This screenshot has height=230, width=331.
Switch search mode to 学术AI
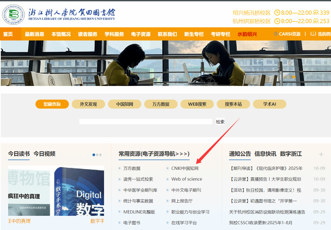270,104
